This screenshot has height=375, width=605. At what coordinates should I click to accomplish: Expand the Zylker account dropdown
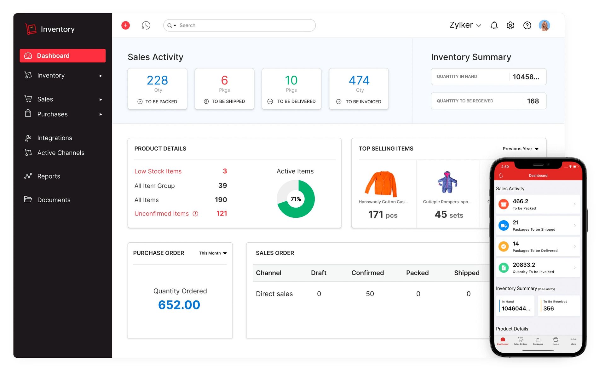click(x=465, y=25)
